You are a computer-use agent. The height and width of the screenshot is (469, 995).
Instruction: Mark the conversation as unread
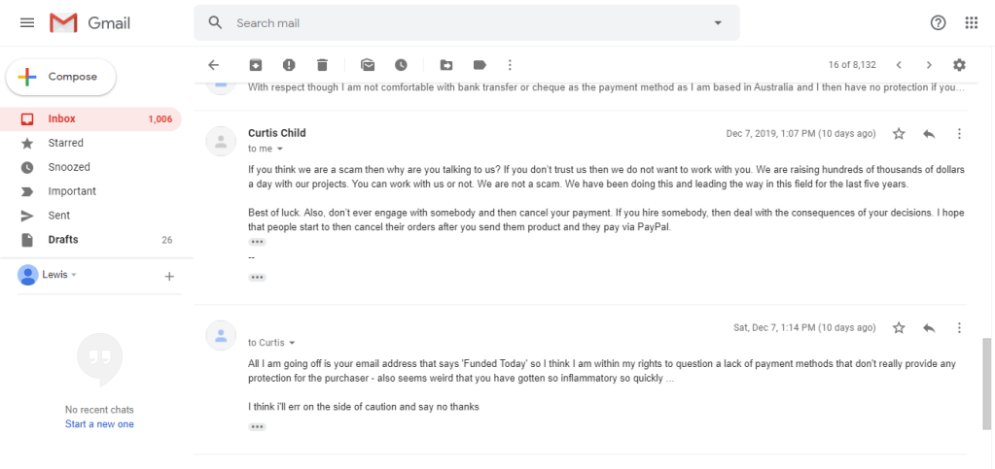[368, 65]
